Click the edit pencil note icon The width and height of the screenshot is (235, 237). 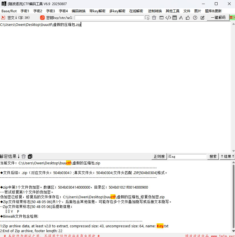(x=202, y=18)
